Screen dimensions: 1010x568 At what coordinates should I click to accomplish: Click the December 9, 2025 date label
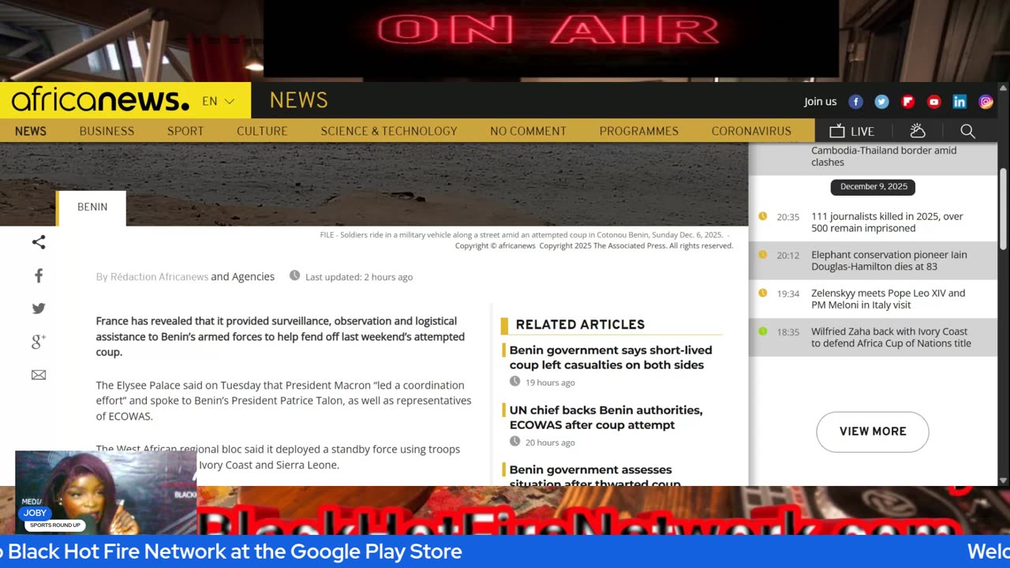point(873,187)
